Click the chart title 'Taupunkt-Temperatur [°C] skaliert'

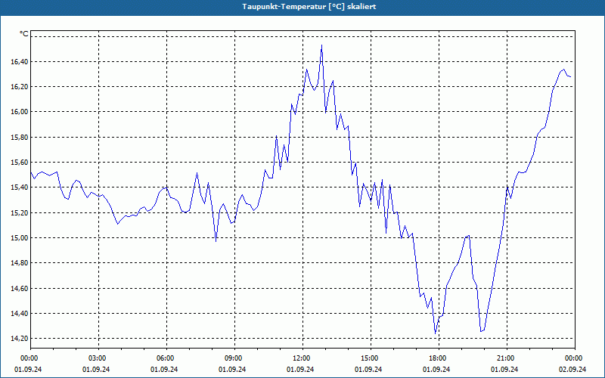tap(309, 7)
